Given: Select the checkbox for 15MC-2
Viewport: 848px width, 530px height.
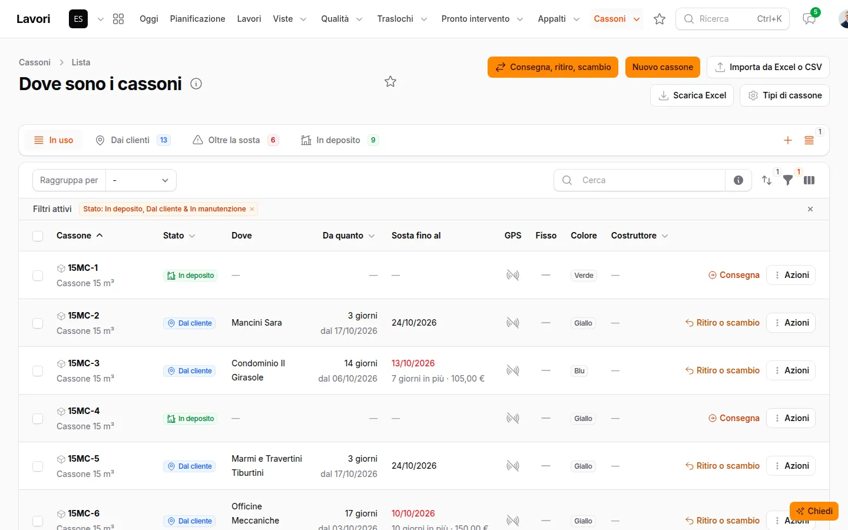Looking at the screenshot, I should point(38,323).
